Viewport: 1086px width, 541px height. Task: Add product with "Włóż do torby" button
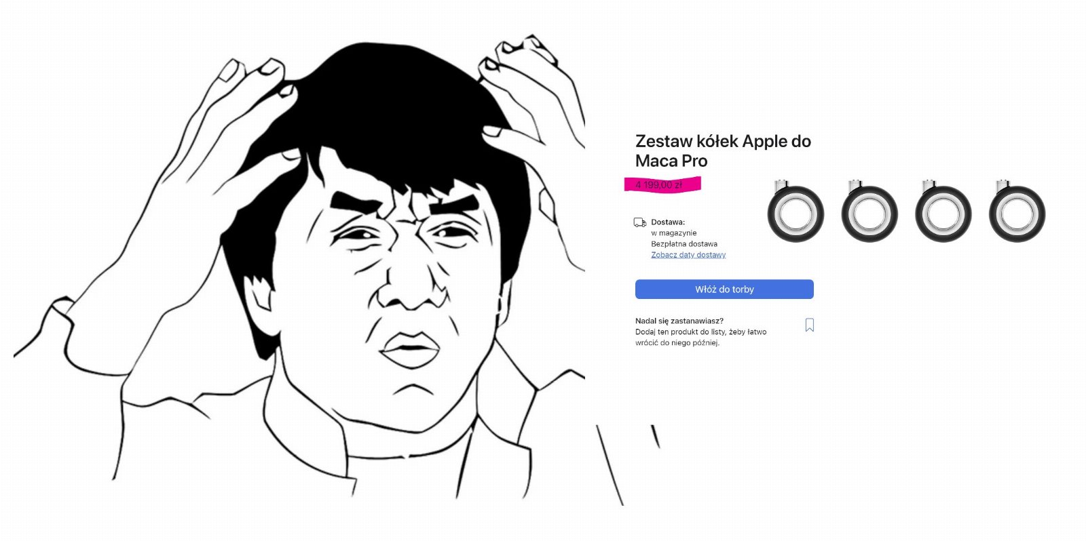pyautogui.click(x=724, y=289)
